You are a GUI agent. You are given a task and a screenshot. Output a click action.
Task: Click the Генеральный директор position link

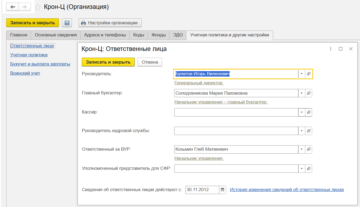[199, 83]
